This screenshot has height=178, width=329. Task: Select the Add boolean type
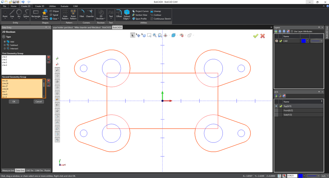pos(5,42)
